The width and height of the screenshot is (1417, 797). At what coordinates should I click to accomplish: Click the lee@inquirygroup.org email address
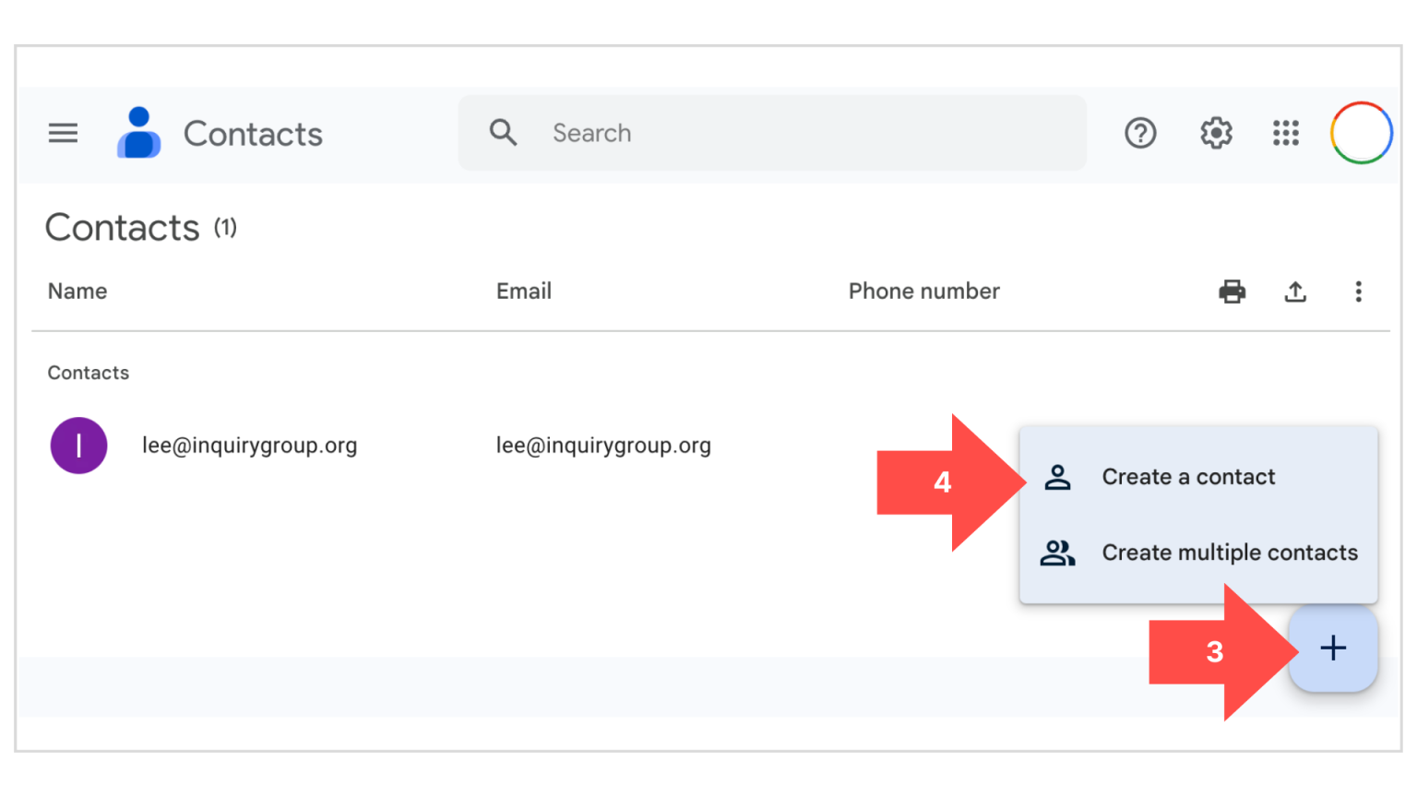(x=603, y=446)
